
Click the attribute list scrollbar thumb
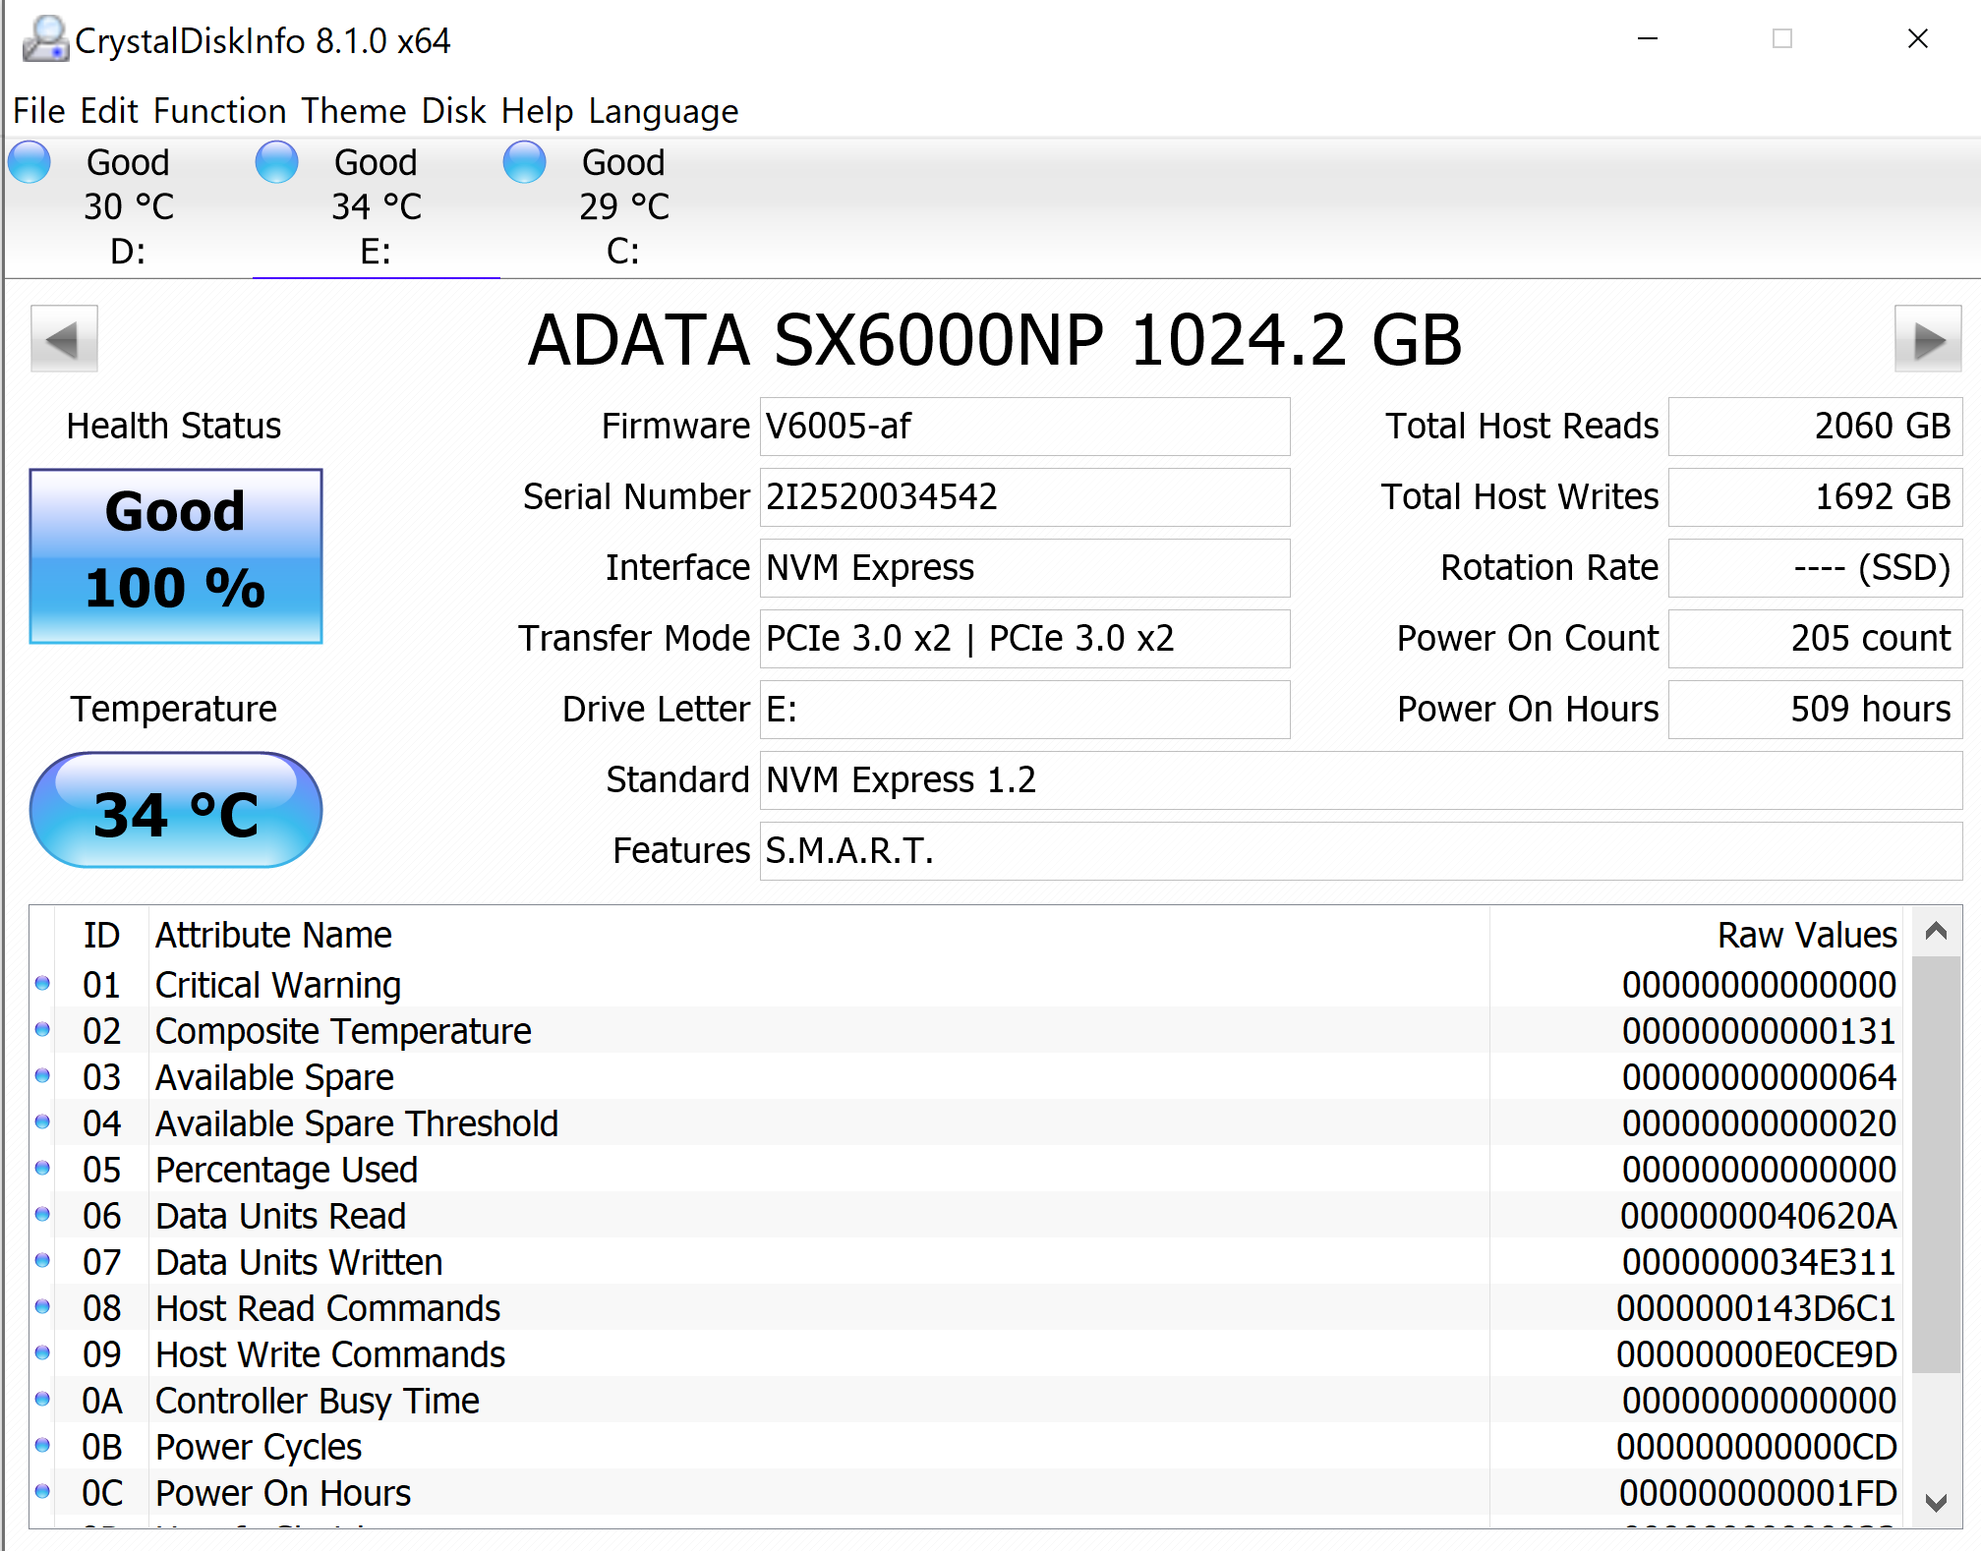(x=1937, y=1164)
